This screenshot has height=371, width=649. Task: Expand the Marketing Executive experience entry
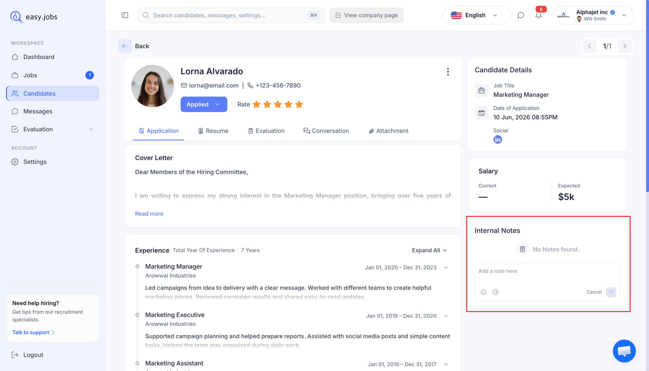coord(446,316)
